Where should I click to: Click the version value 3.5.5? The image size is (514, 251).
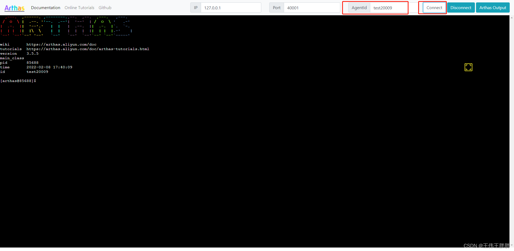[x=32, y=54]
